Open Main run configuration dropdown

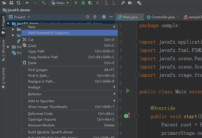(x=60, y=3)
